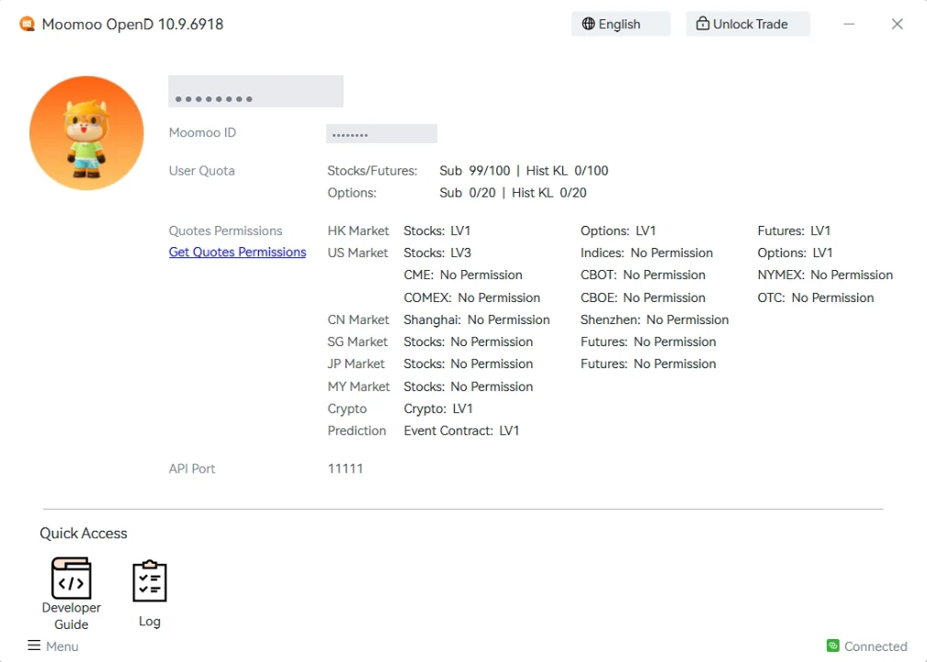Click 'COMEX: No Permission' entry
The width and height of the screenshot is (927, 662).
[472, 297]
